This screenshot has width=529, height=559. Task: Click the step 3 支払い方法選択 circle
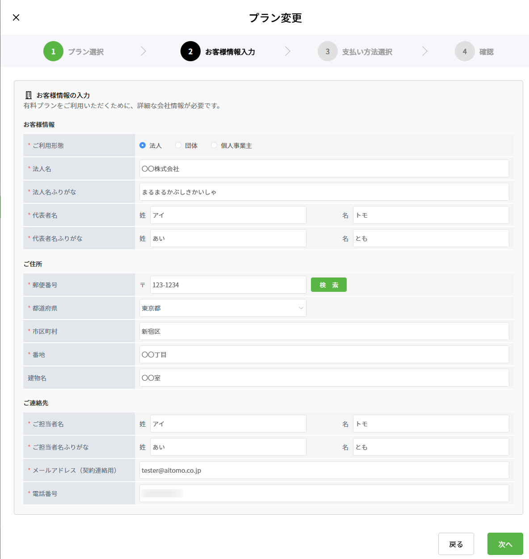327,51
